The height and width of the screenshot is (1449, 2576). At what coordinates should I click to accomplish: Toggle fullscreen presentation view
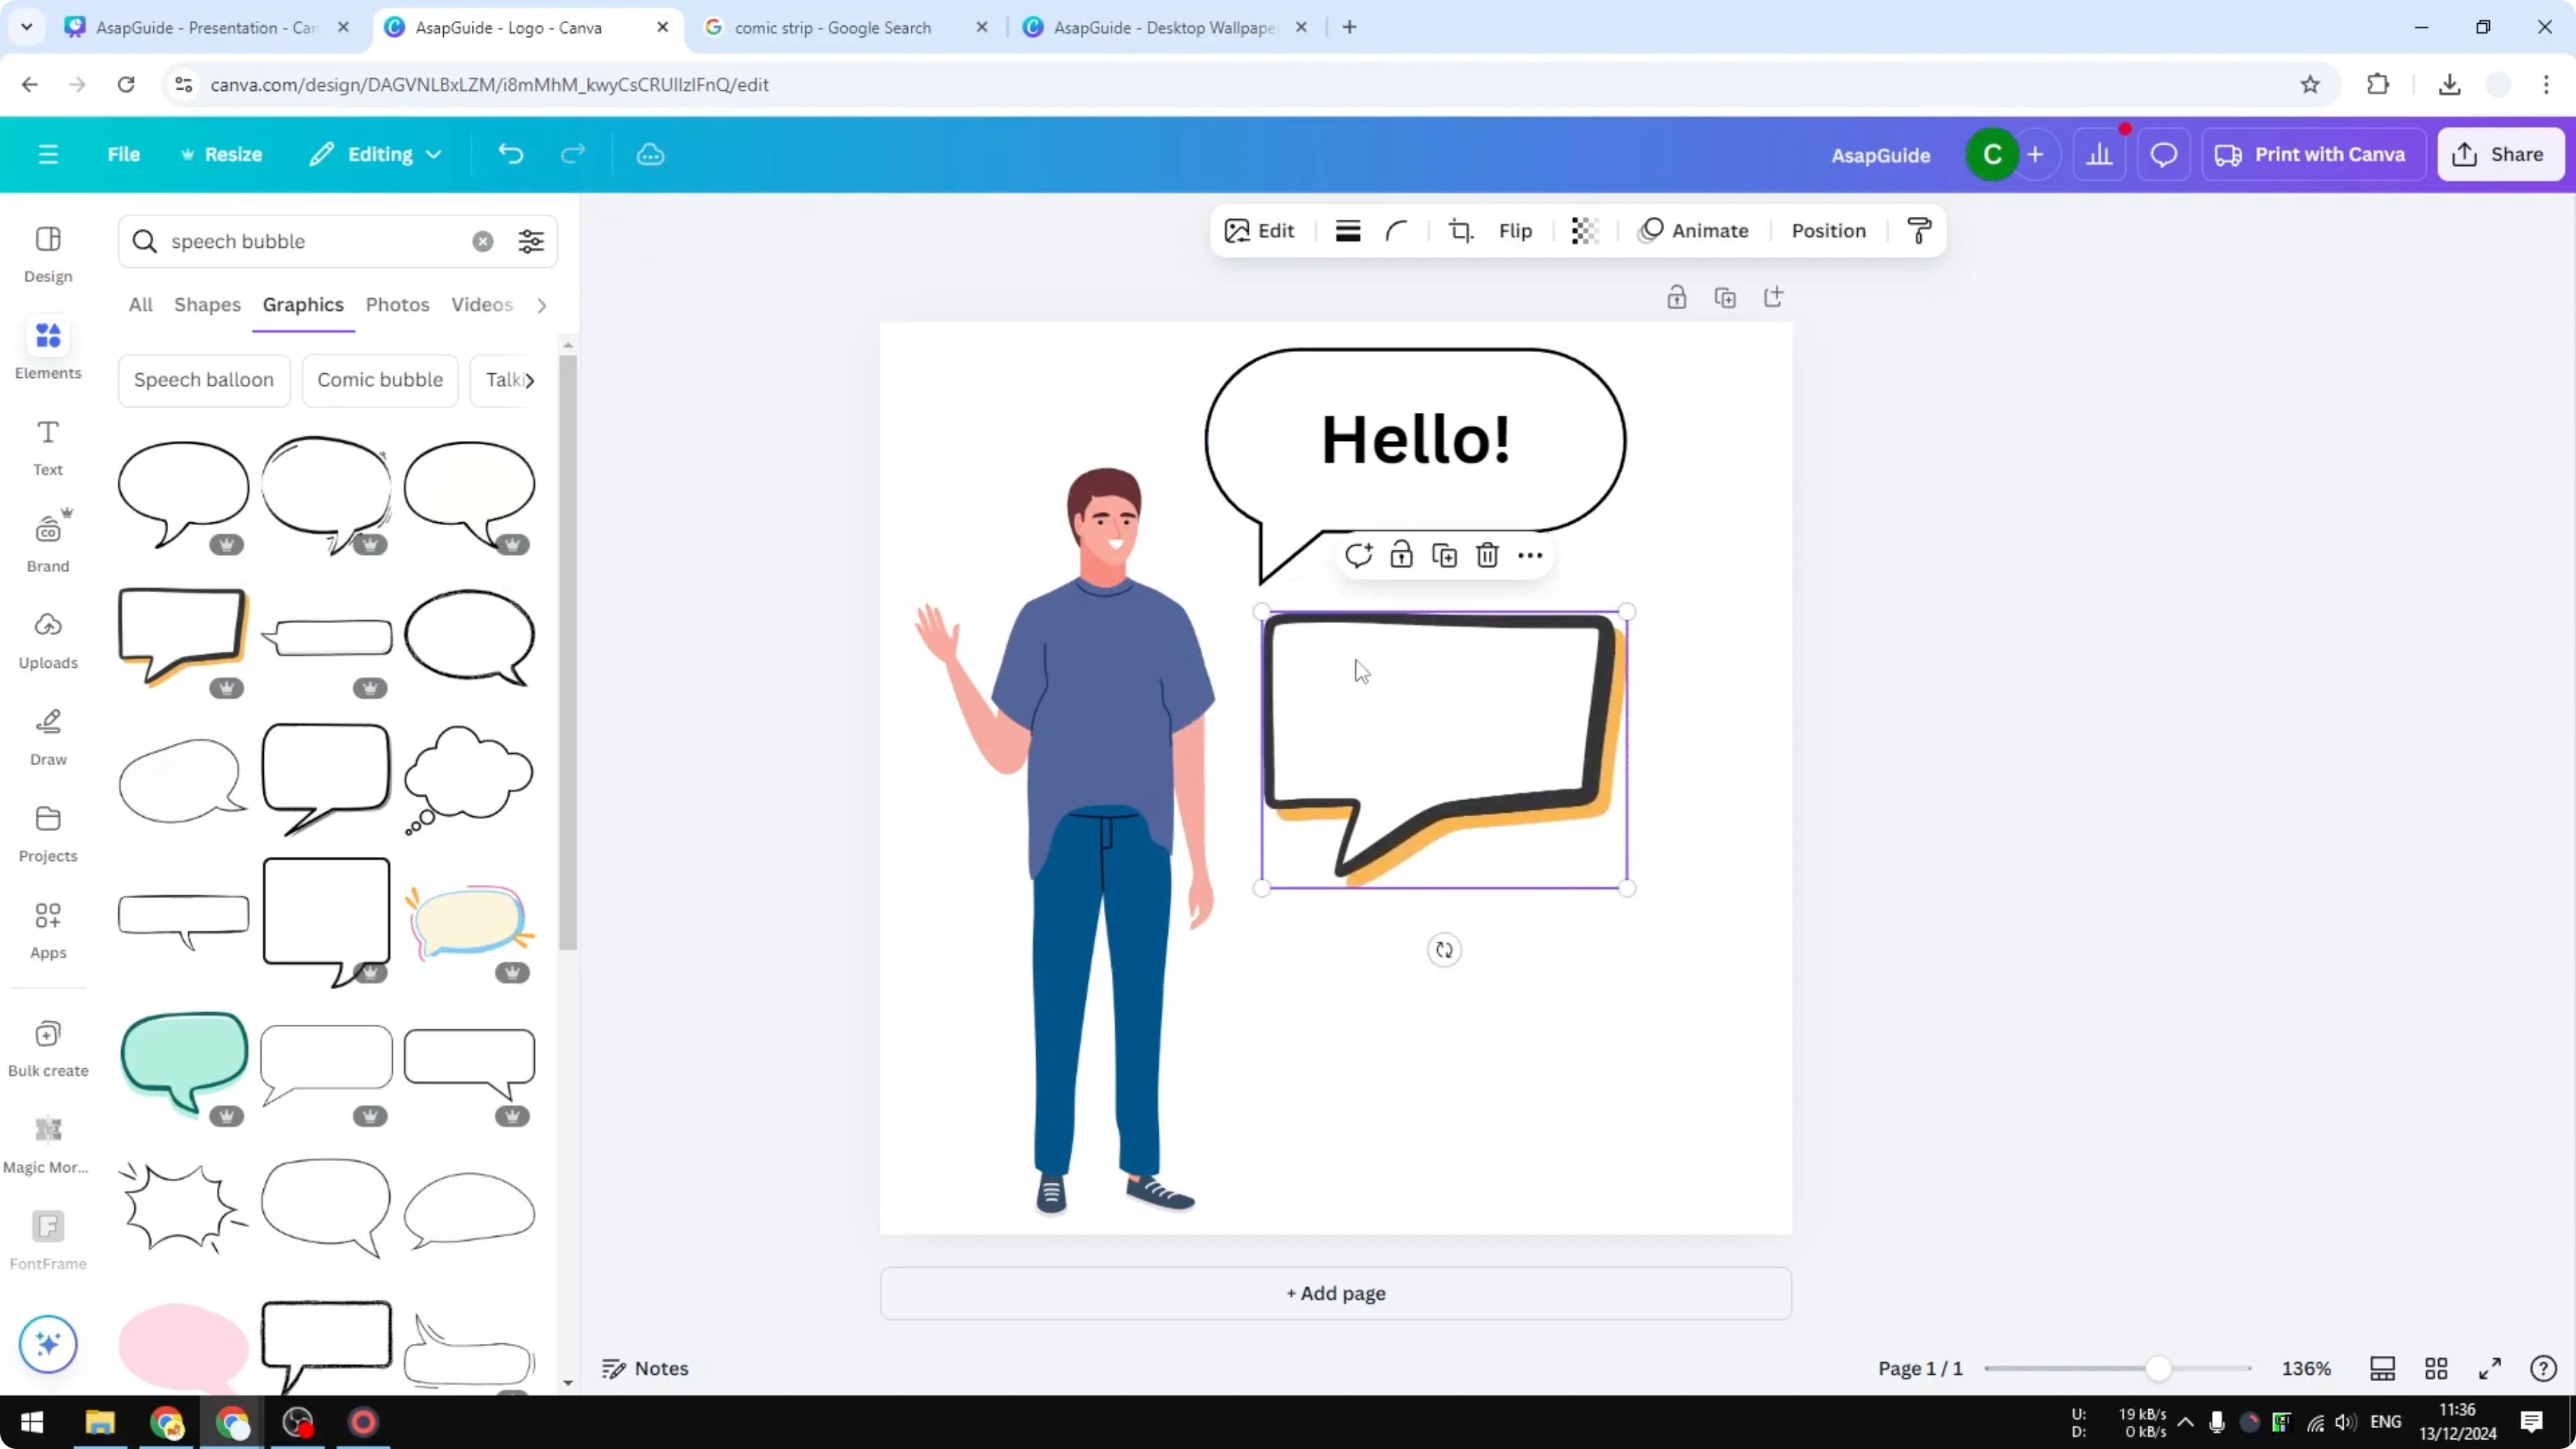pyautogui.click(x=2491, y=1368)
